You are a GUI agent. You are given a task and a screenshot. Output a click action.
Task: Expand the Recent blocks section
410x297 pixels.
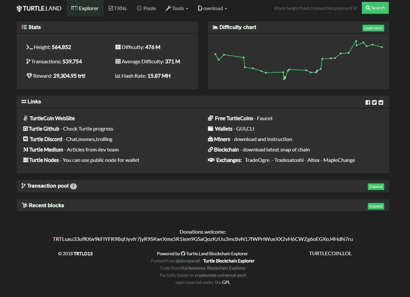[x=376, y=206]
